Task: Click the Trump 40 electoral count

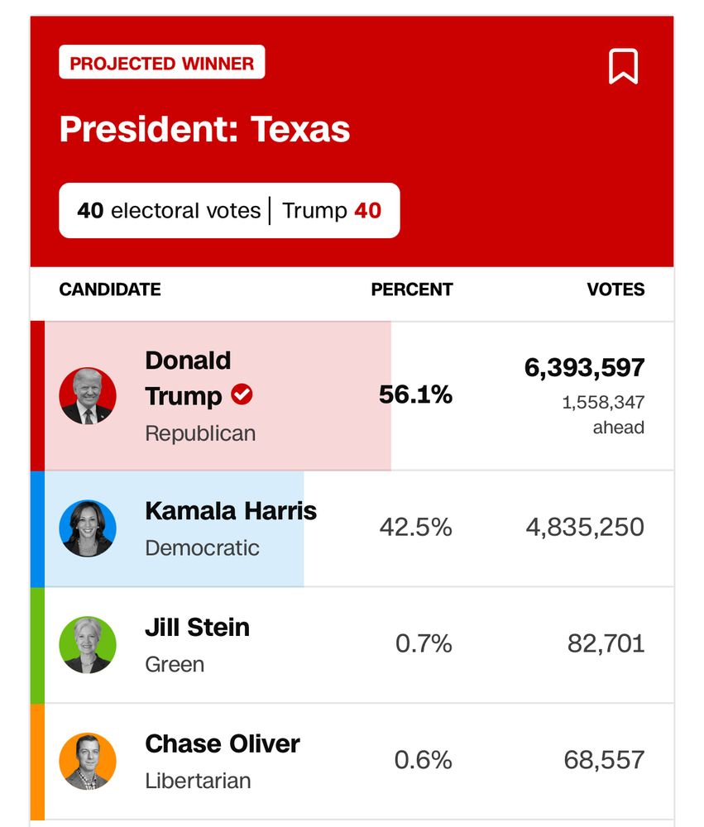Action: (332, 211)
